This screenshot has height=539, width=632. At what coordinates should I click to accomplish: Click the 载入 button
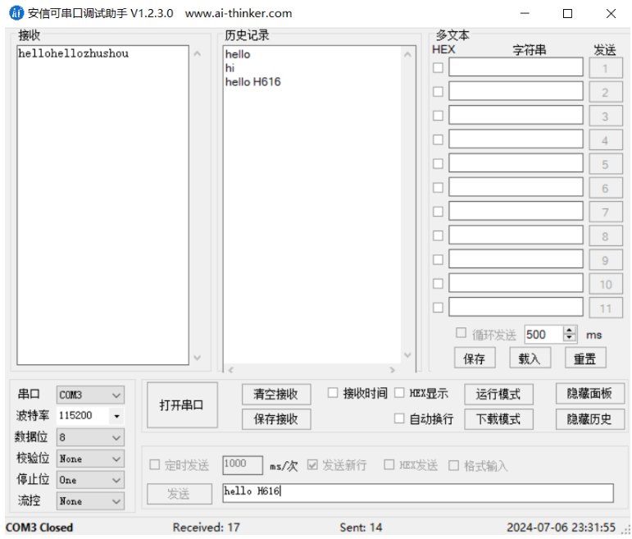[530, 358]
